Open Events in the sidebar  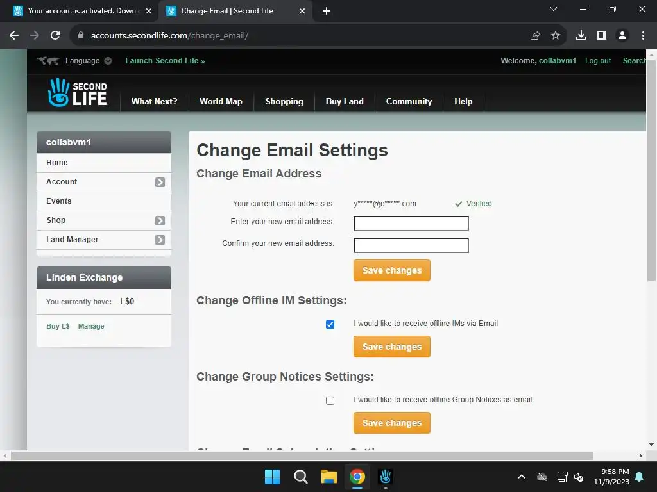(x=104, y=201)
